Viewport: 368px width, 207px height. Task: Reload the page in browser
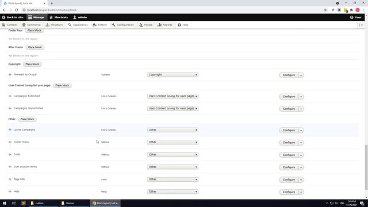pos(17,10)
